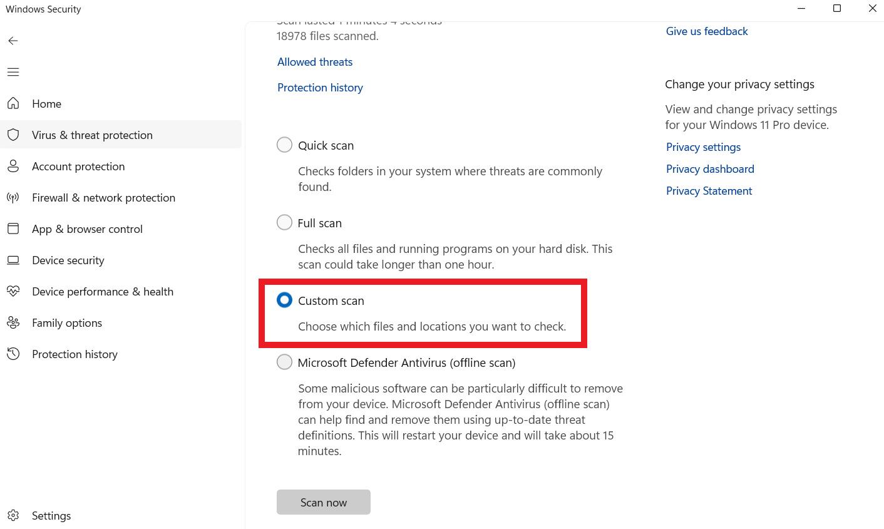Screen dimensions: 884x529
Task: Click the offline scan description paragraph
Action: coord(460,419)
